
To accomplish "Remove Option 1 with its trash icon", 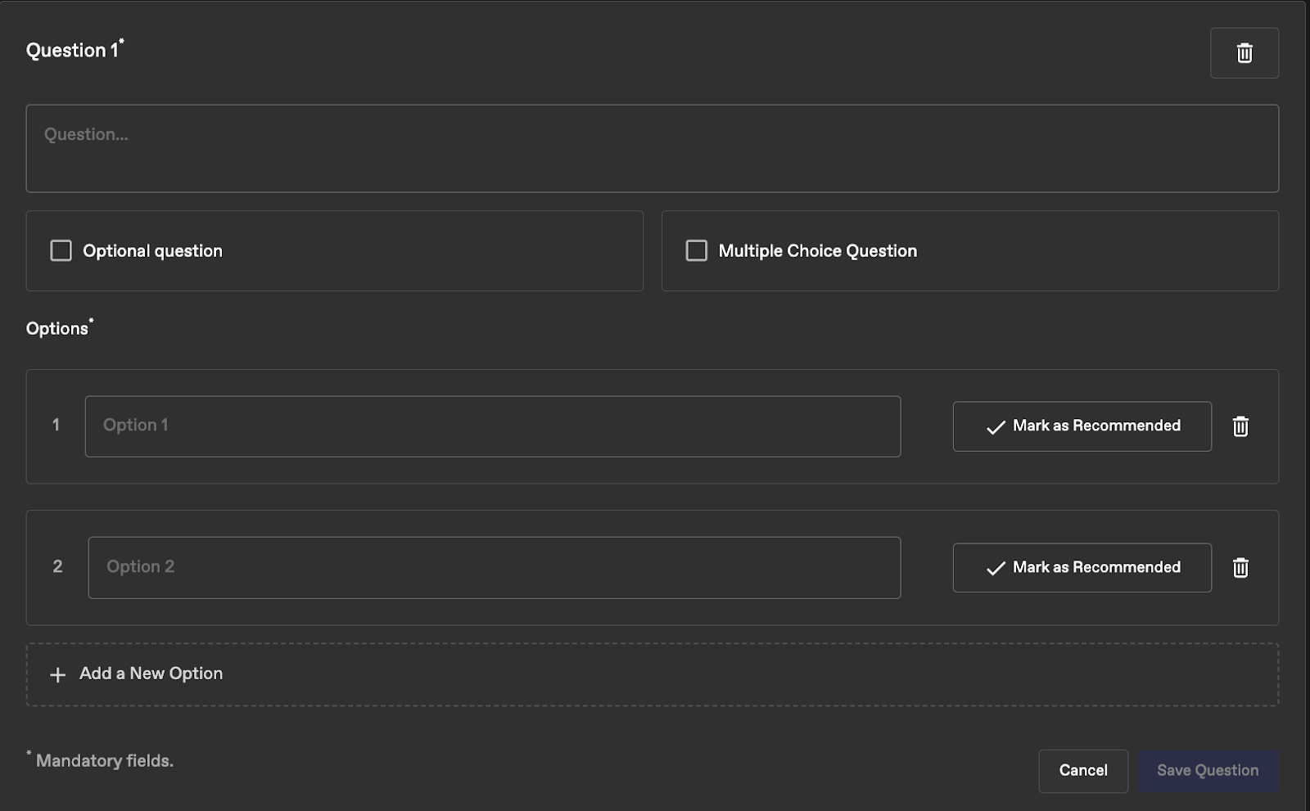I will (1240, 426).
